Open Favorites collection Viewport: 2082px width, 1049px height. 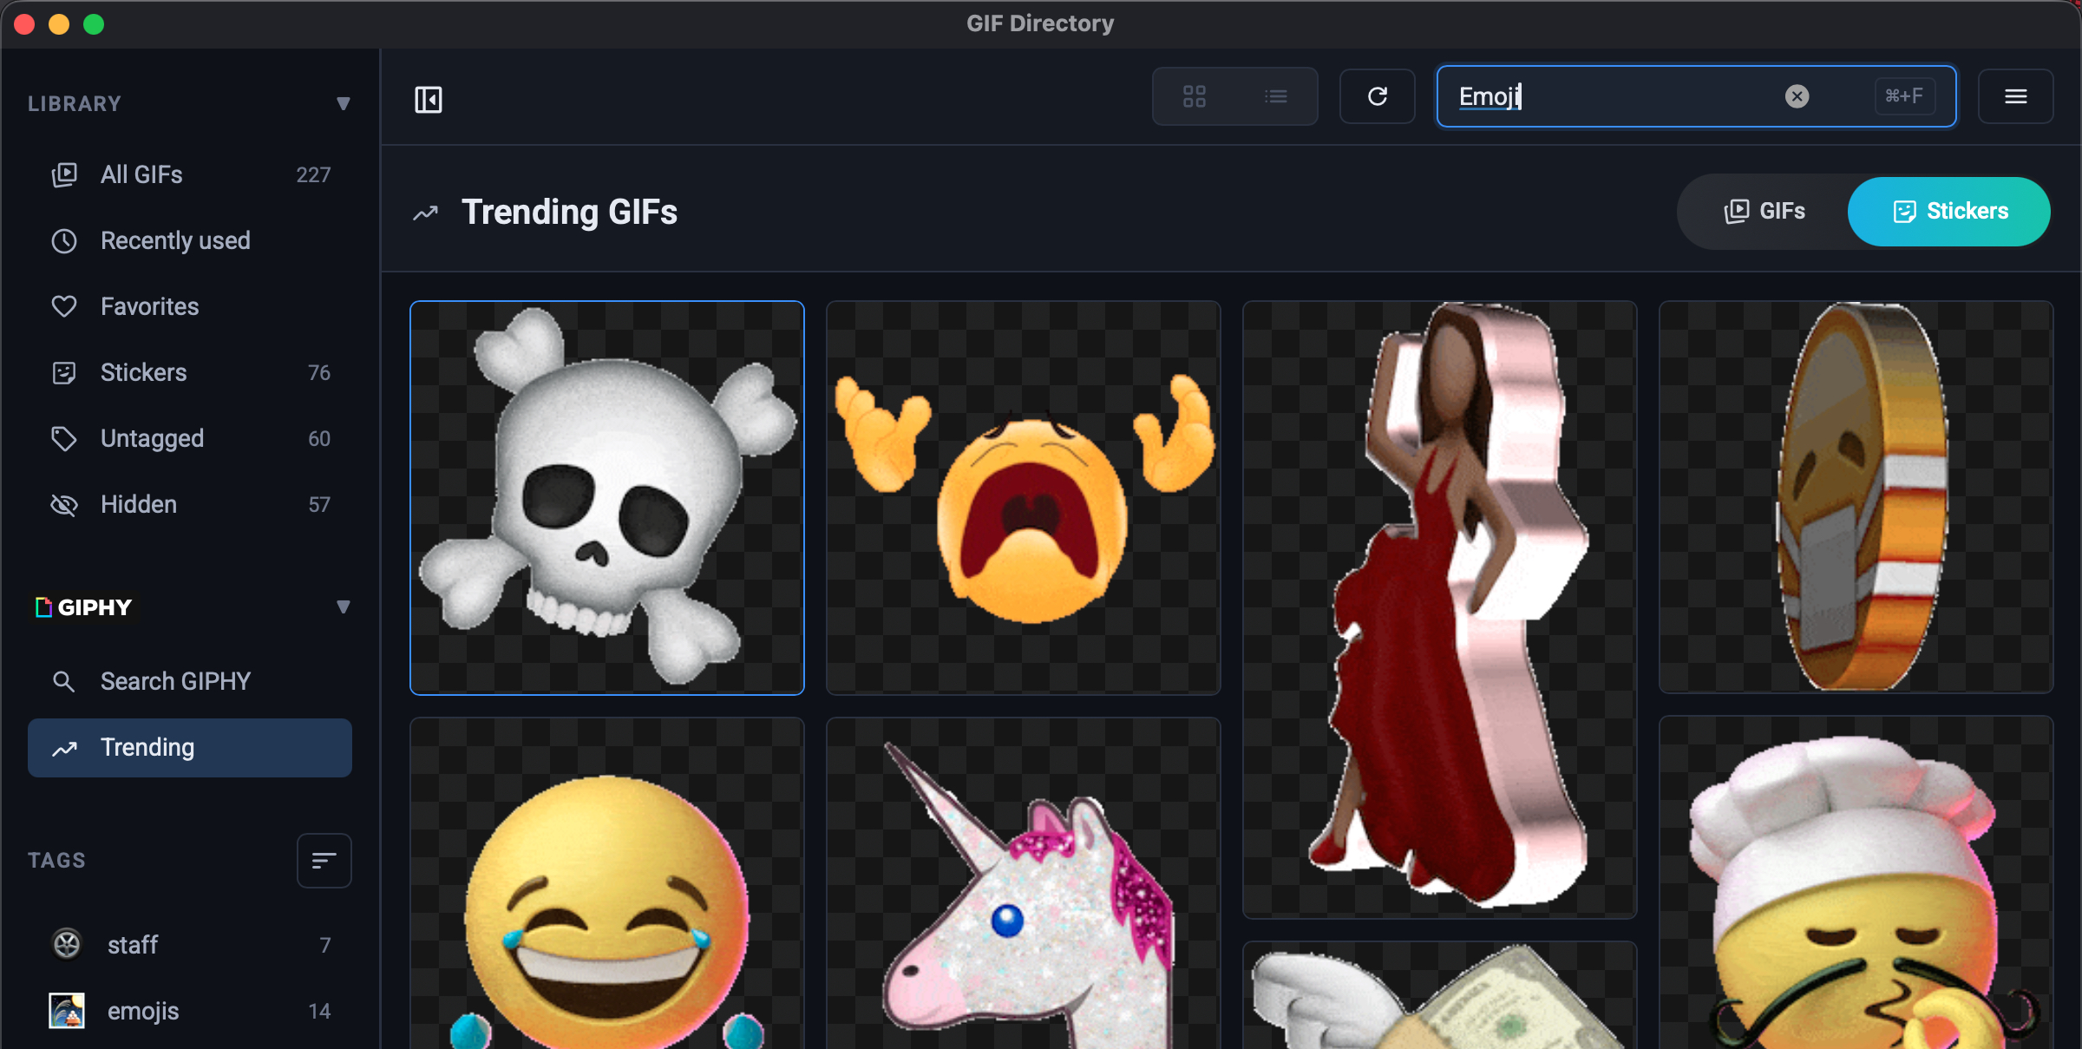[189, 306]
